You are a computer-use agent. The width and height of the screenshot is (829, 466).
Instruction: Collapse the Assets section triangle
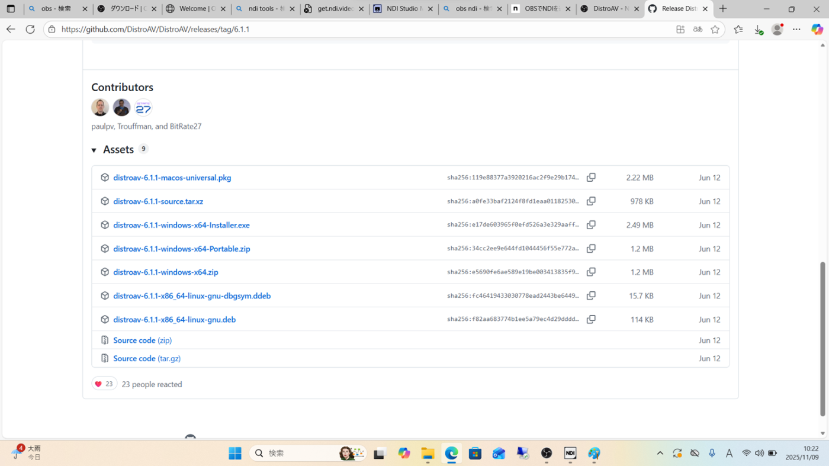(x=94, y=150)
